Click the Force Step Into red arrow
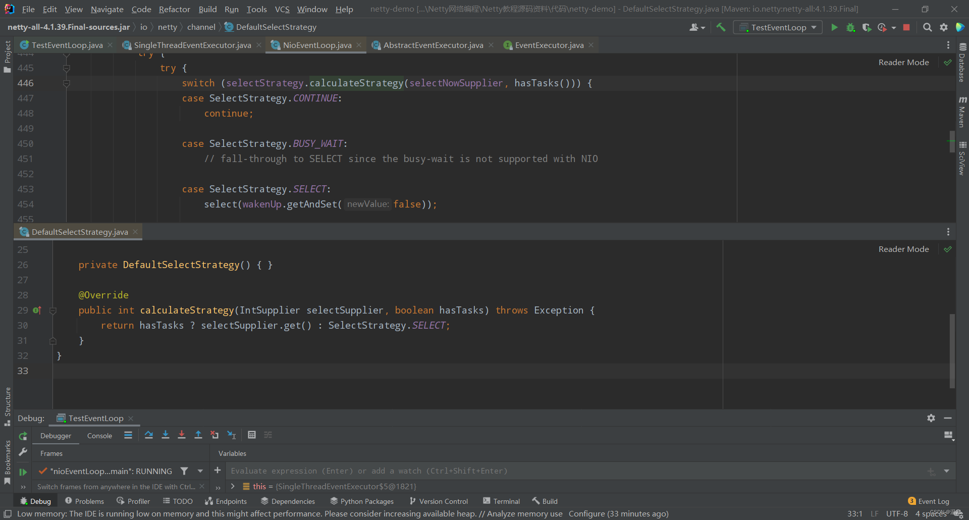Image resolution: width=969 pixels, height=520 pixels. [182, 435]
